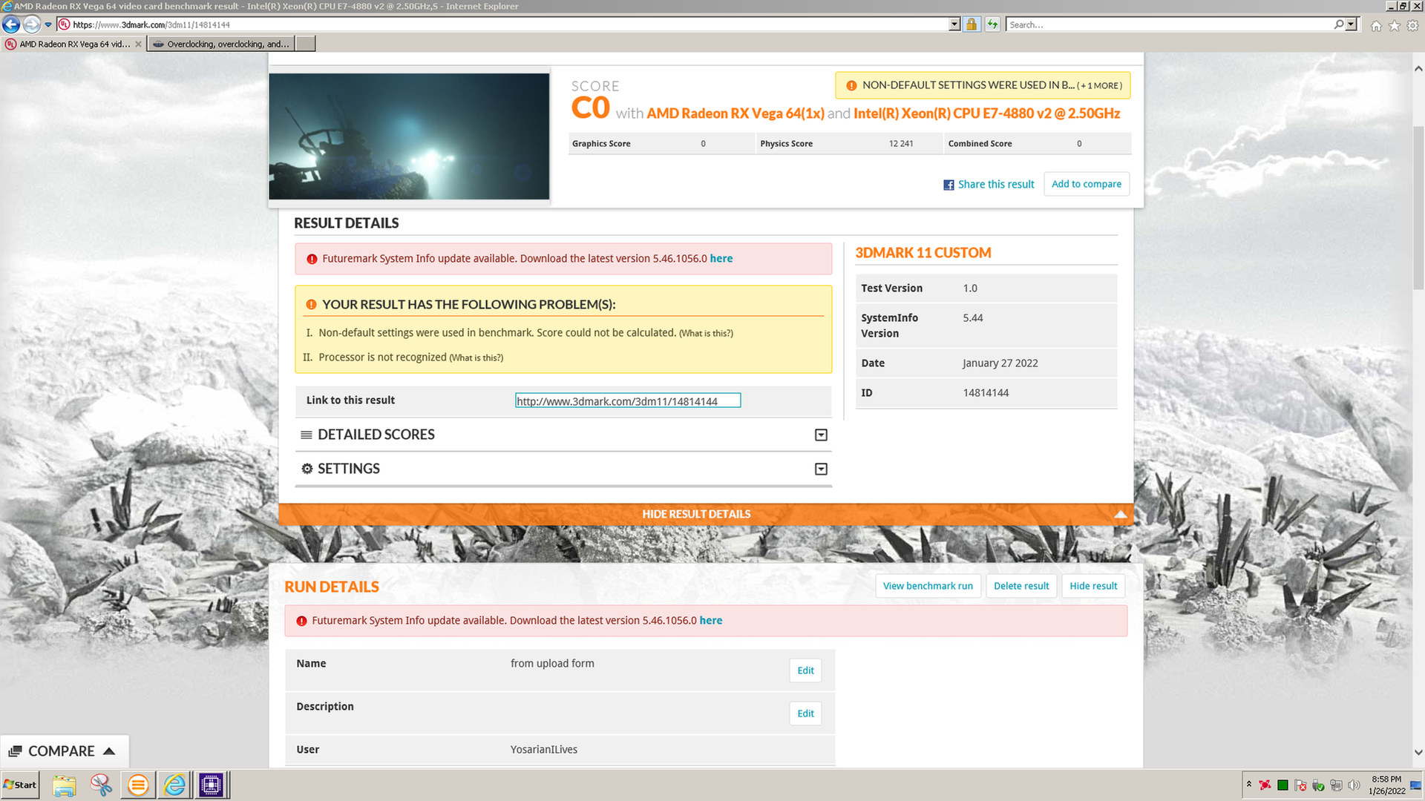1425x801 pixels.
Task: Click the Detailed Scores list icon
Action: pyautogui.click(x=306, y=435)
